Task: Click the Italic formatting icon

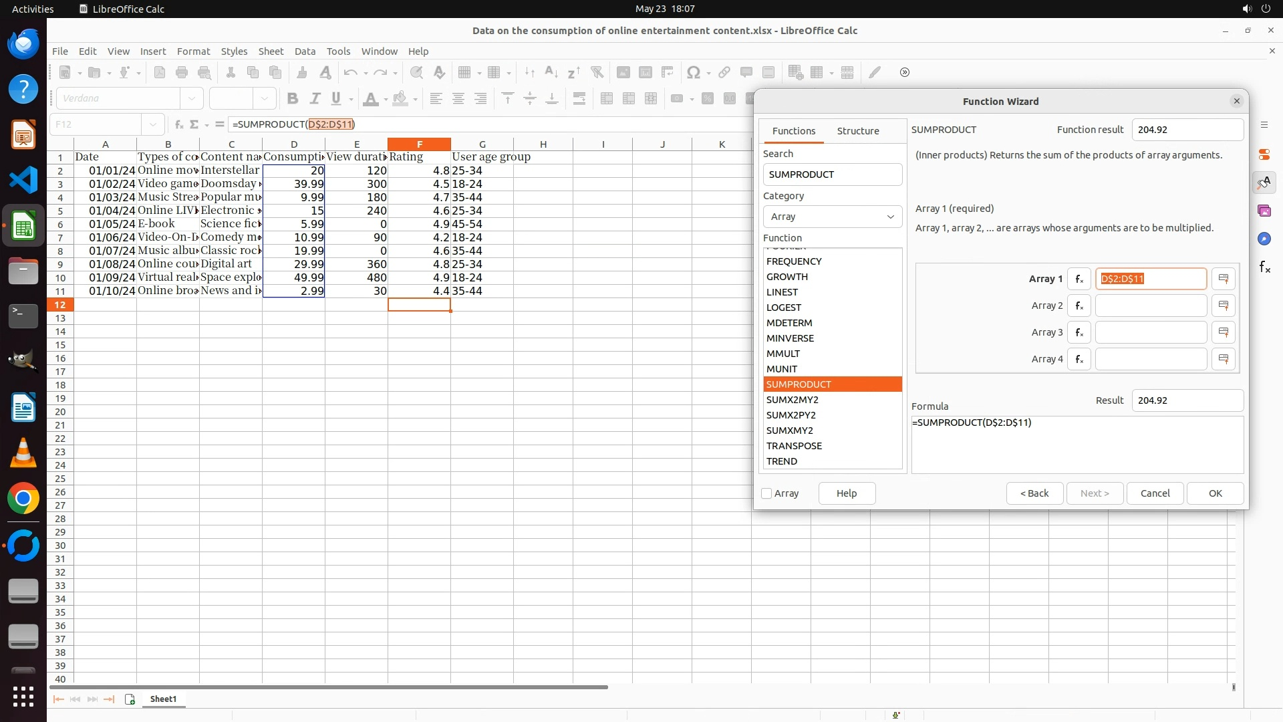Action: (315, 99)
